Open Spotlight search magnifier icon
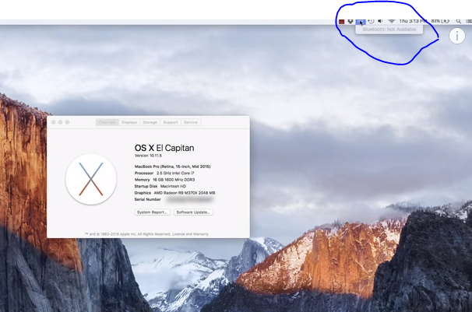 pos(458,21)
